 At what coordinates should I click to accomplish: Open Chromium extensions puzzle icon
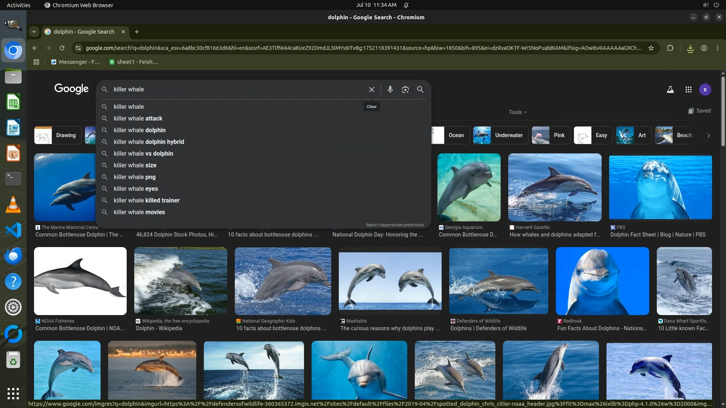pos(670,48)
